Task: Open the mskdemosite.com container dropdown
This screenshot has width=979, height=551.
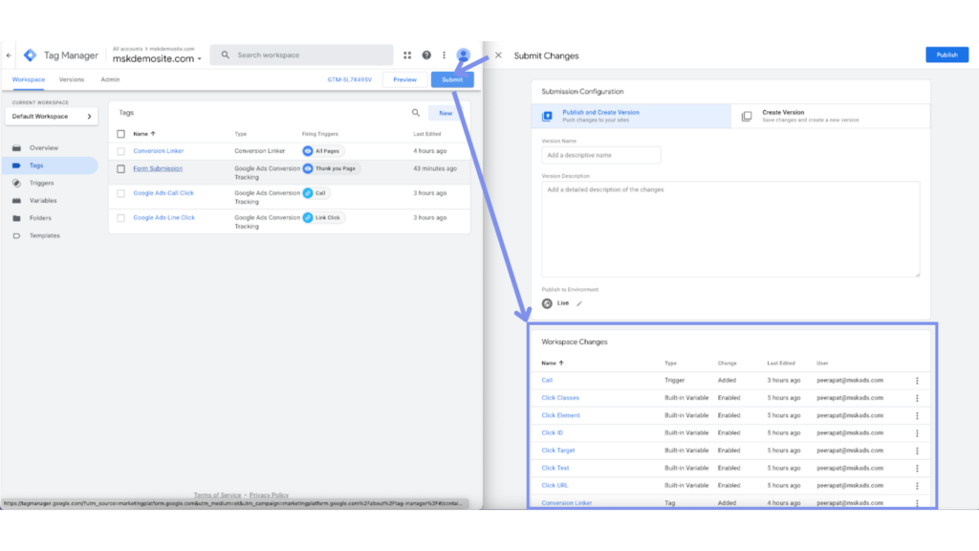Action: pyautogui.click(x=157, y=58)
